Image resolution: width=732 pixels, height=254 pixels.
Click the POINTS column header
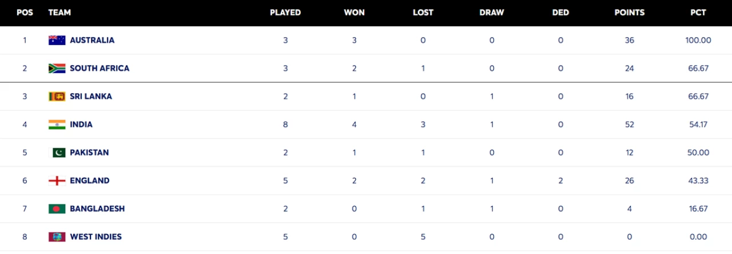629,13
